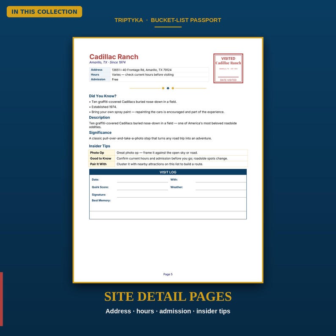Click the Varies check current hours value
336x336 pixels.
(x=143, y=74)
